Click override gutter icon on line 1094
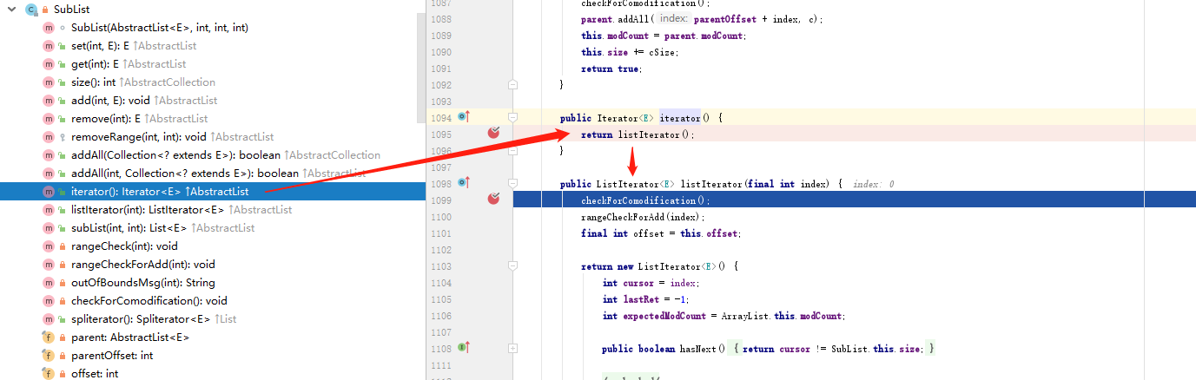The width and height of the screenshot is (1196, 380). pos(463,116)
